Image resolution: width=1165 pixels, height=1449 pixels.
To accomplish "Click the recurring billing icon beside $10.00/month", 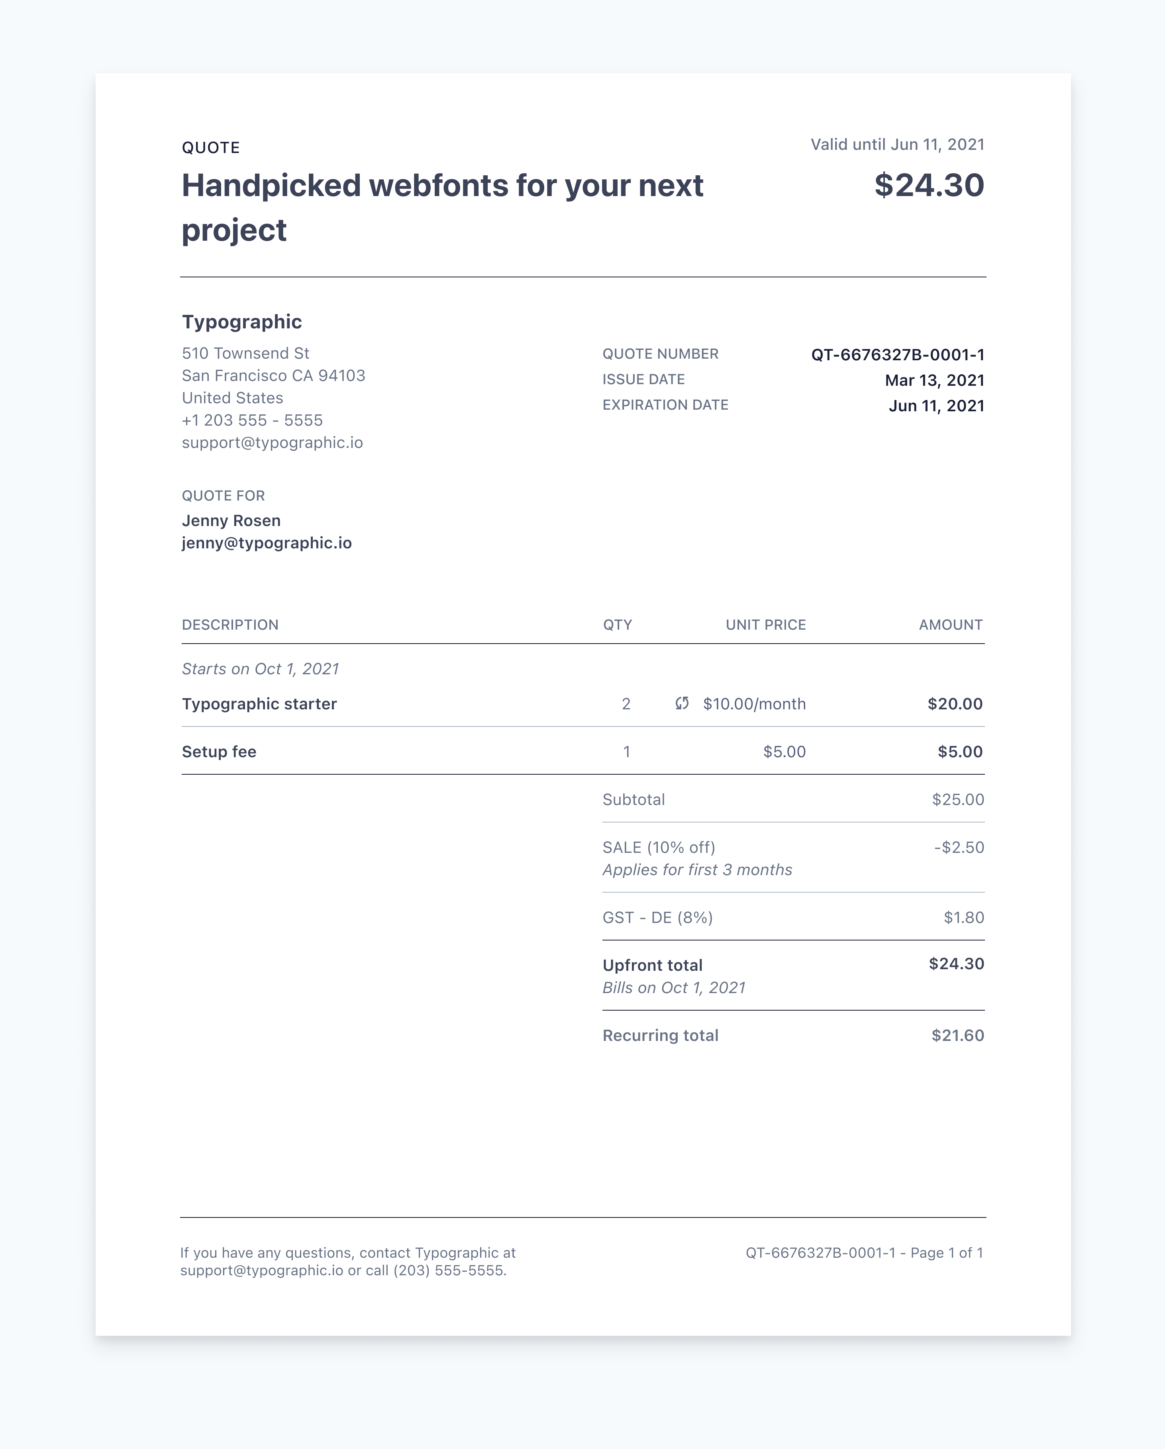I will coord(682,703).
